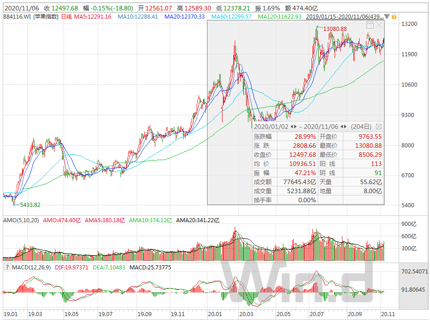The image size is (430, 322).
Task: Select the MA5 moving average legend
Action: 93,17
